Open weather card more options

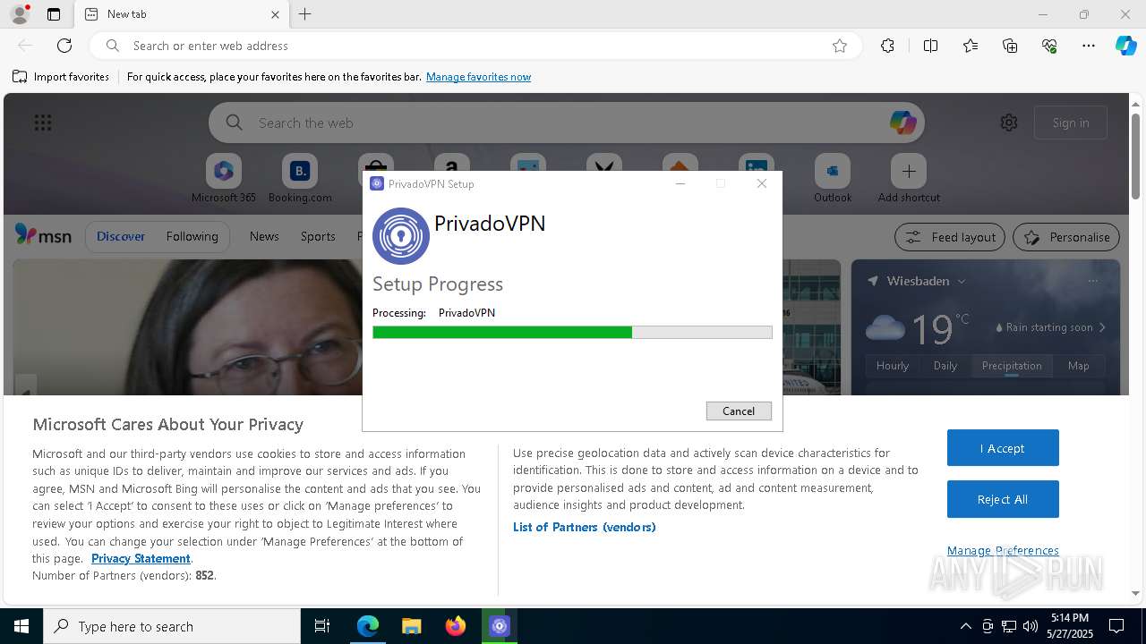coord(1093,281)
